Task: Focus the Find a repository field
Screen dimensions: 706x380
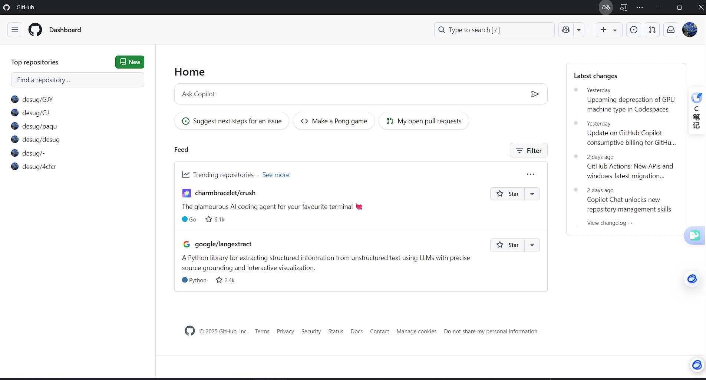Action: point(77,80)
